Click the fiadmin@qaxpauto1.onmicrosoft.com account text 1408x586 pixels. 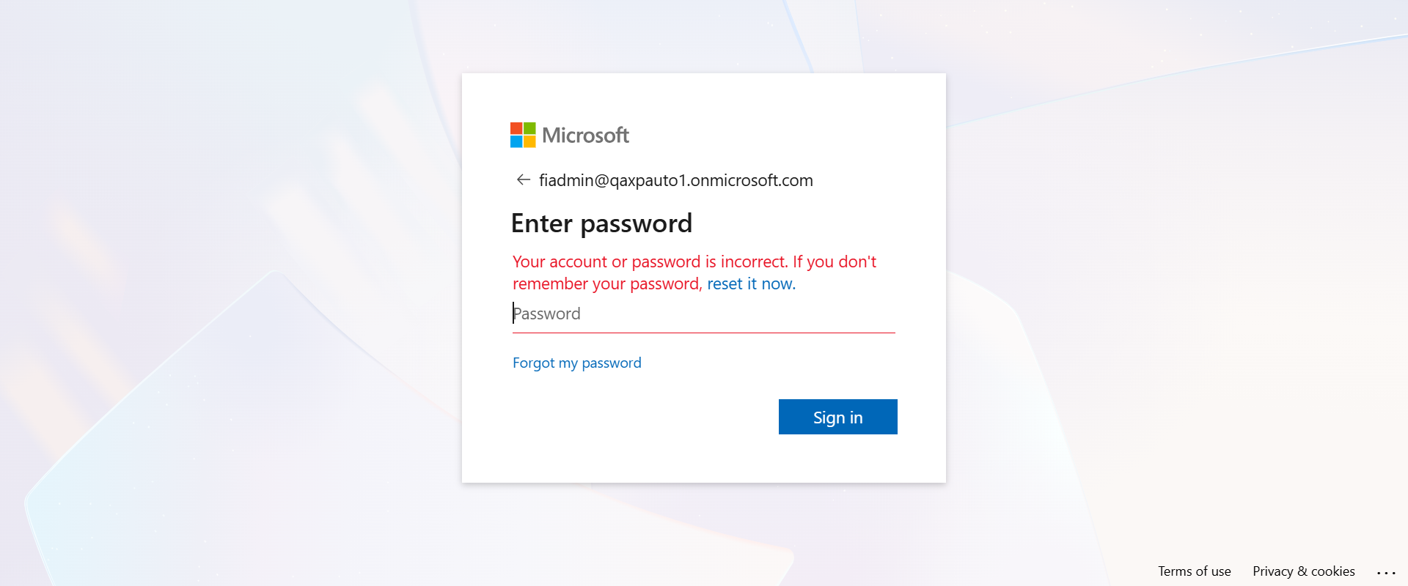coord(675,180)
